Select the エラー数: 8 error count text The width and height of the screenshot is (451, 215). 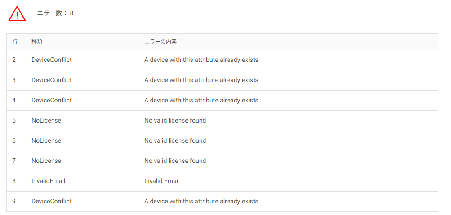pos(55,13)
